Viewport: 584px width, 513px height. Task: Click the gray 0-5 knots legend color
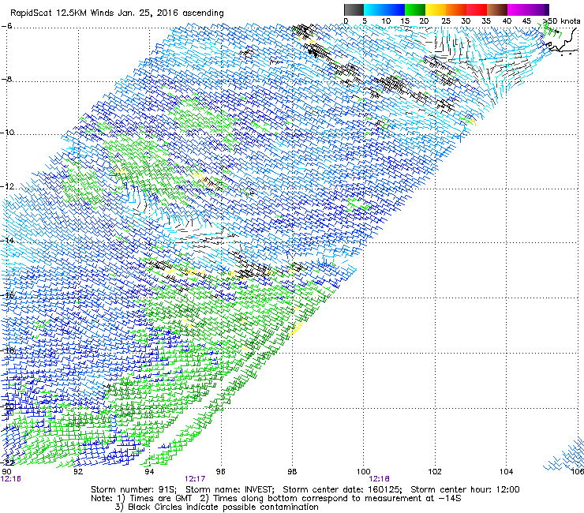point(354,9)
